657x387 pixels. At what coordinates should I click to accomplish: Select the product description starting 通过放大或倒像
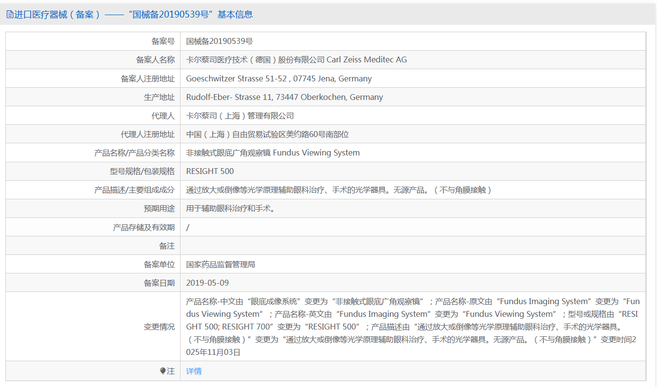(x=339, y=190)
